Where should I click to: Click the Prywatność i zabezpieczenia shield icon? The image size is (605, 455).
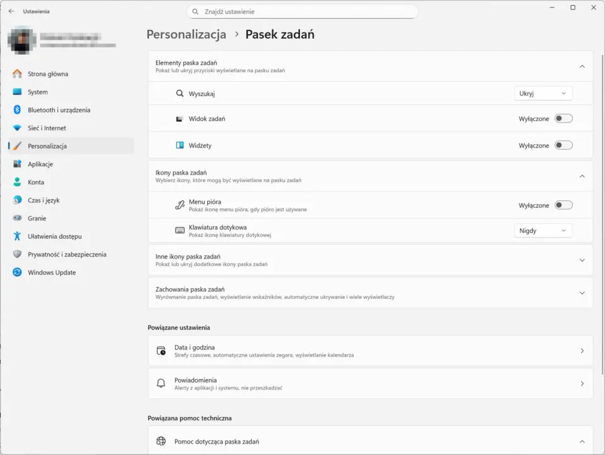tap(17, 255)
